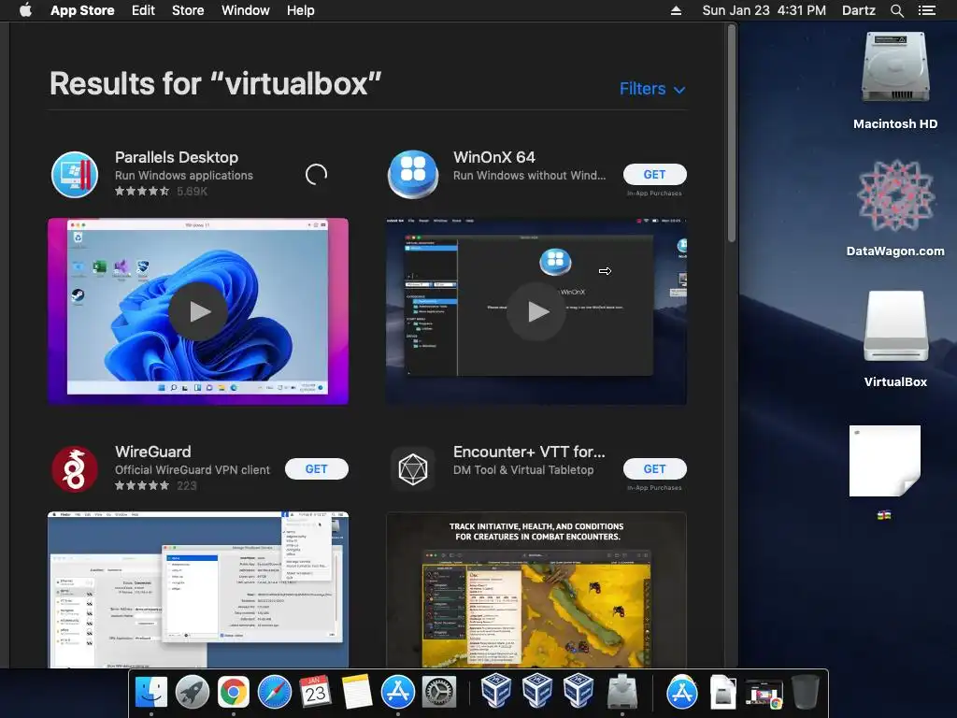Screen dimensions: 957x718
Task: Open the Encounter+ combat tracker screenshot
Action: (536, 590)
